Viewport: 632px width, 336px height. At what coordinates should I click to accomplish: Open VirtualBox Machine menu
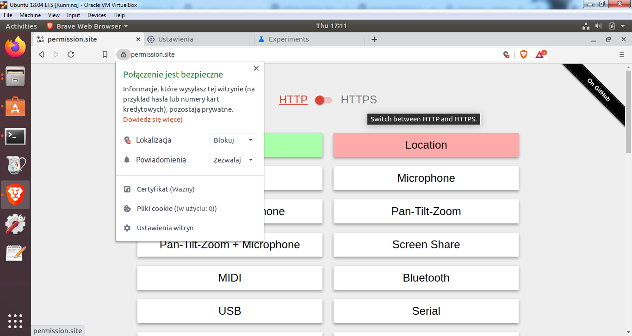click(x=30, y=15)
